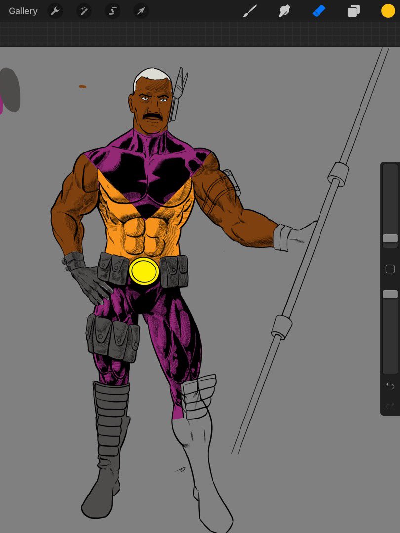Open the Layers panel
Image resolution: width=400 pixels, height=533 pixels.
[x=354, y=11]
